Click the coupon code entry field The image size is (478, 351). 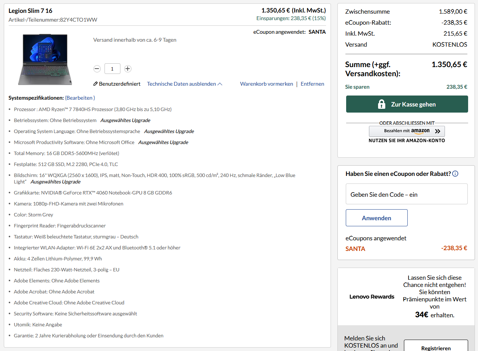(x=407, y=194)
